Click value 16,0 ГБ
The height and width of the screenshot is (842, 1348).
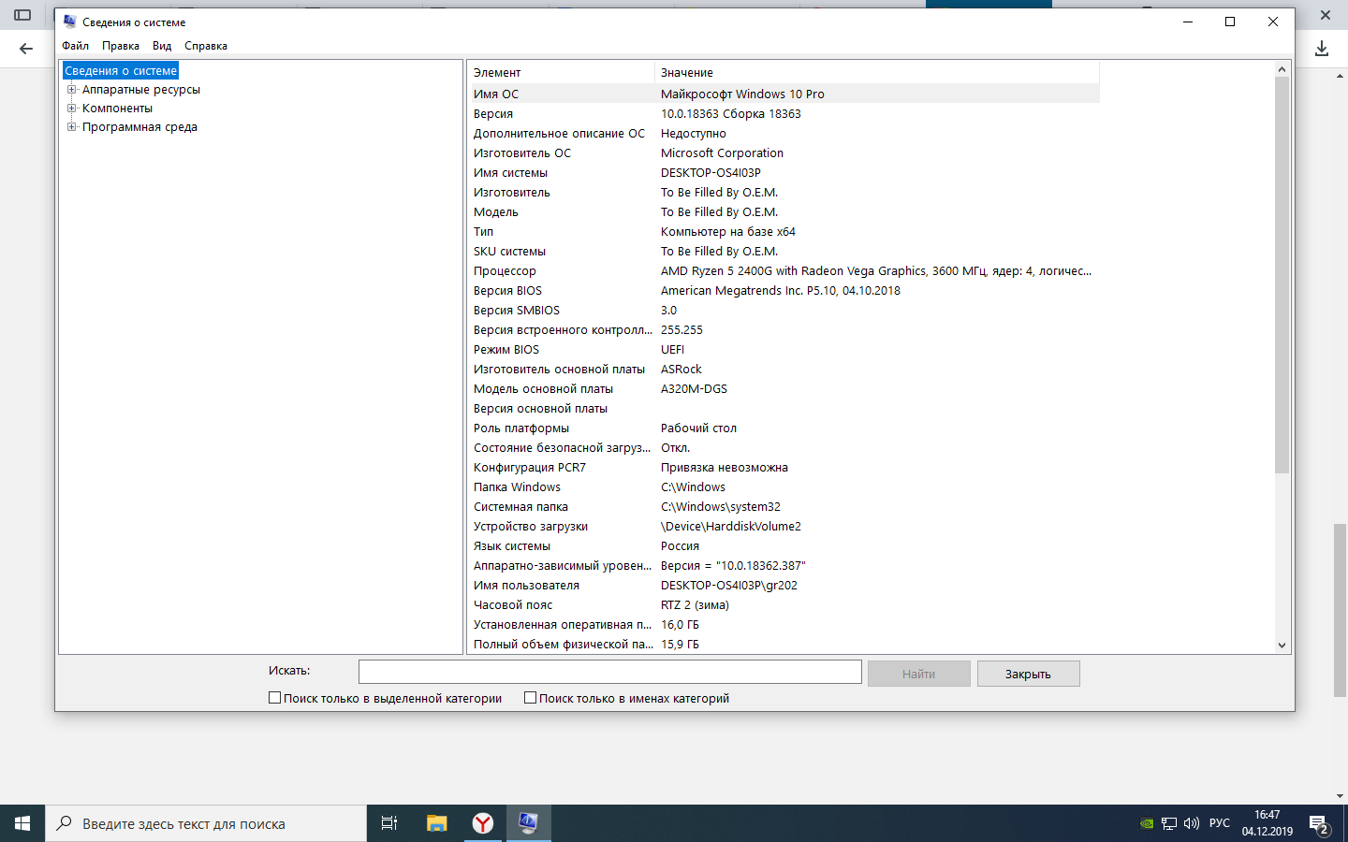pyautogui.click(x=680, y=624)
